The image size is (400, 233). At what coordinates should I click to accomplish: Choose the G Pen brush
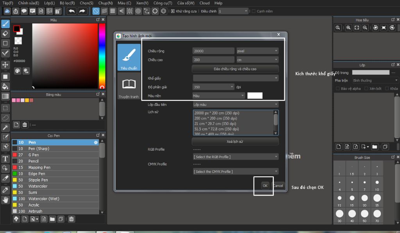coord(55,155)
